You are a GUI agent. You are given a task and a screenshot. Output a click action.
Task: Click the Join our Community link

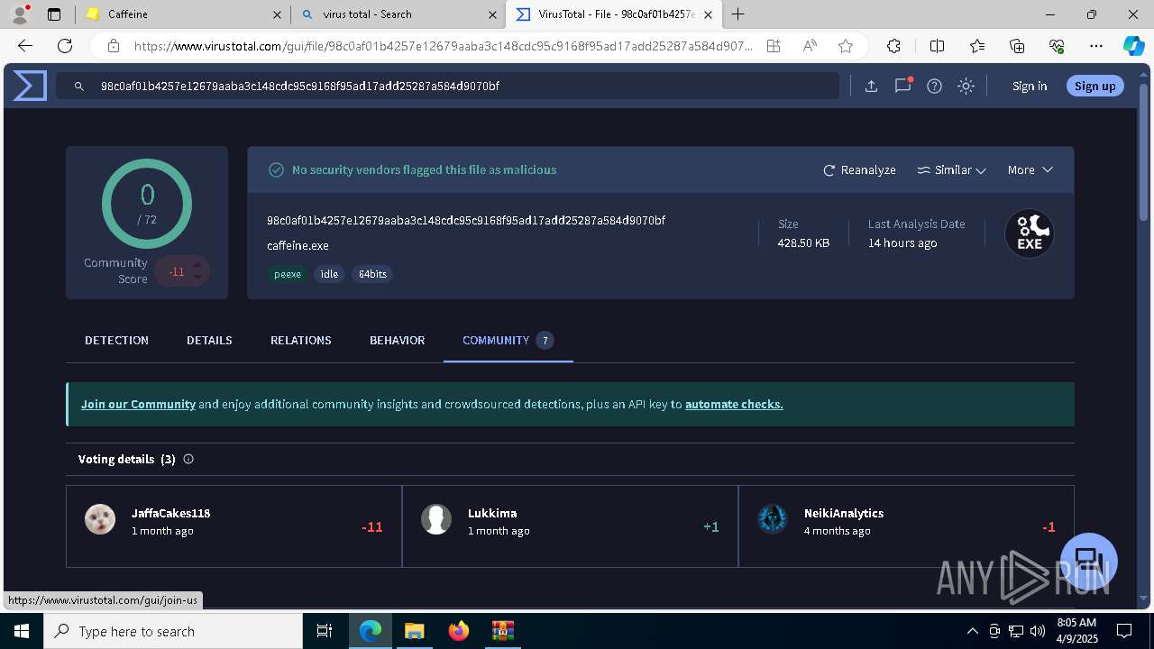click(138, 404)
